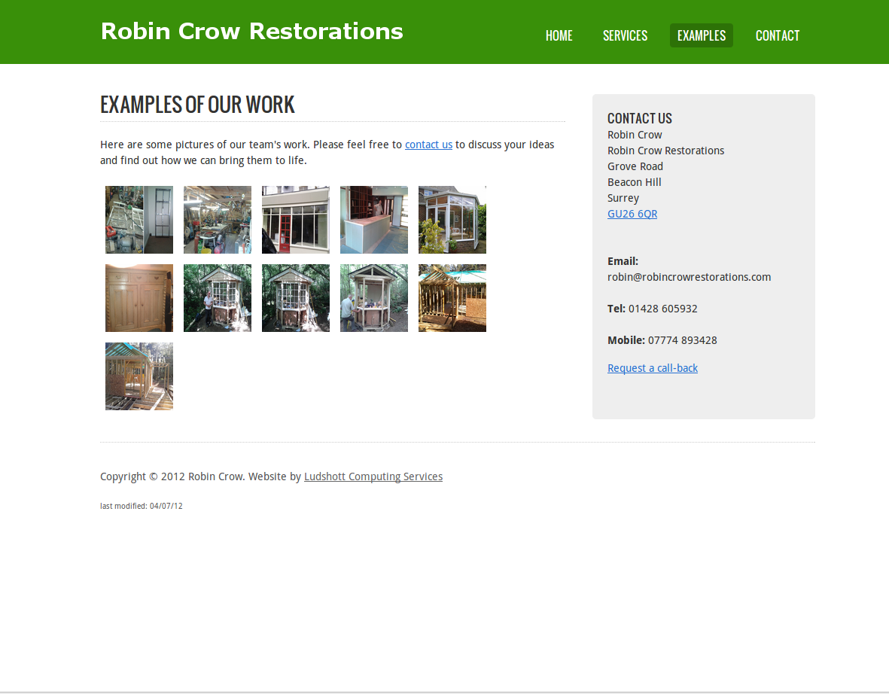The width and height of the screenshot is (889, 694).
Task: Follow the 'contact us' link in paragraph
Action: (428, 145)
